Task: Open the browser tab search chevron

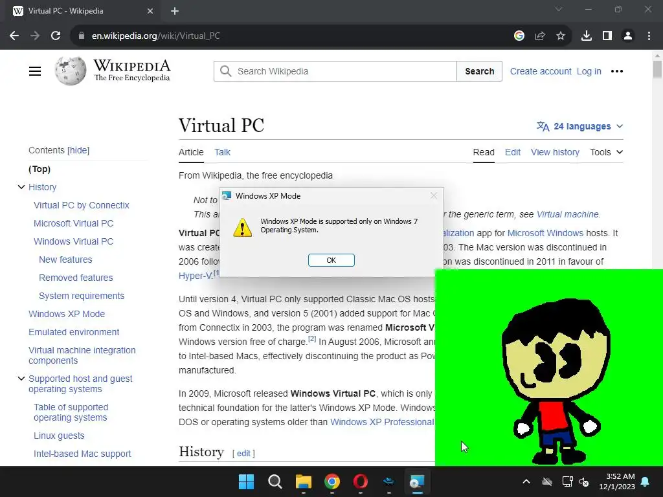Action: point(559,9)
